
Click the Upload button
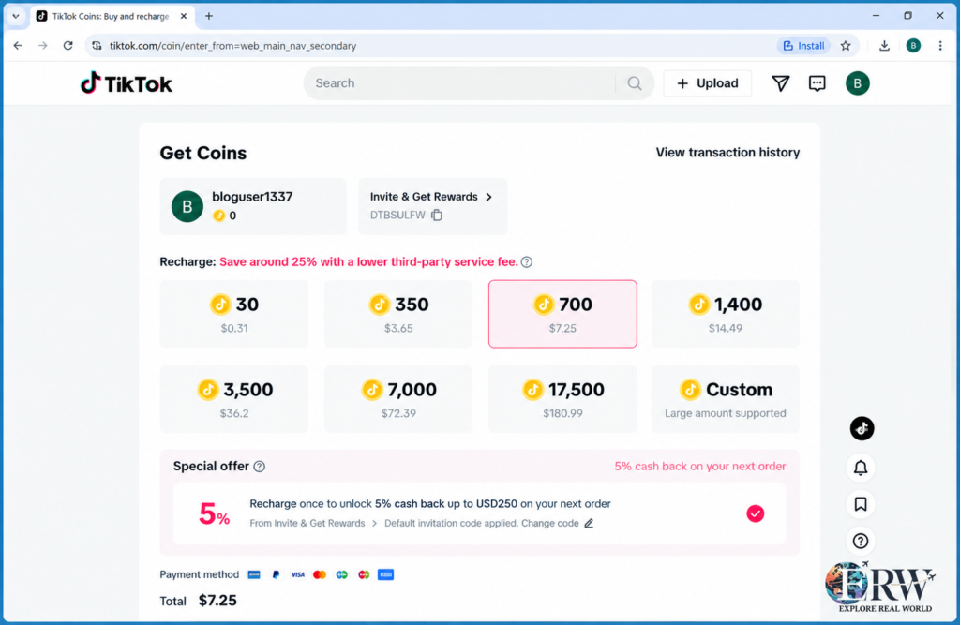707,83
